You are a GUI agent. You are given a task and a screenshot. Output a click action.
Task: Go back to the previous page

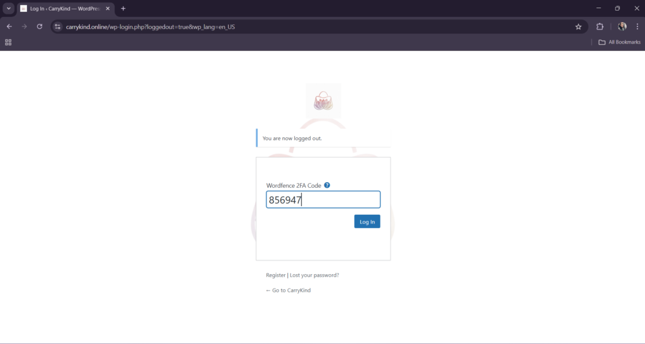[x=9, y=26]
